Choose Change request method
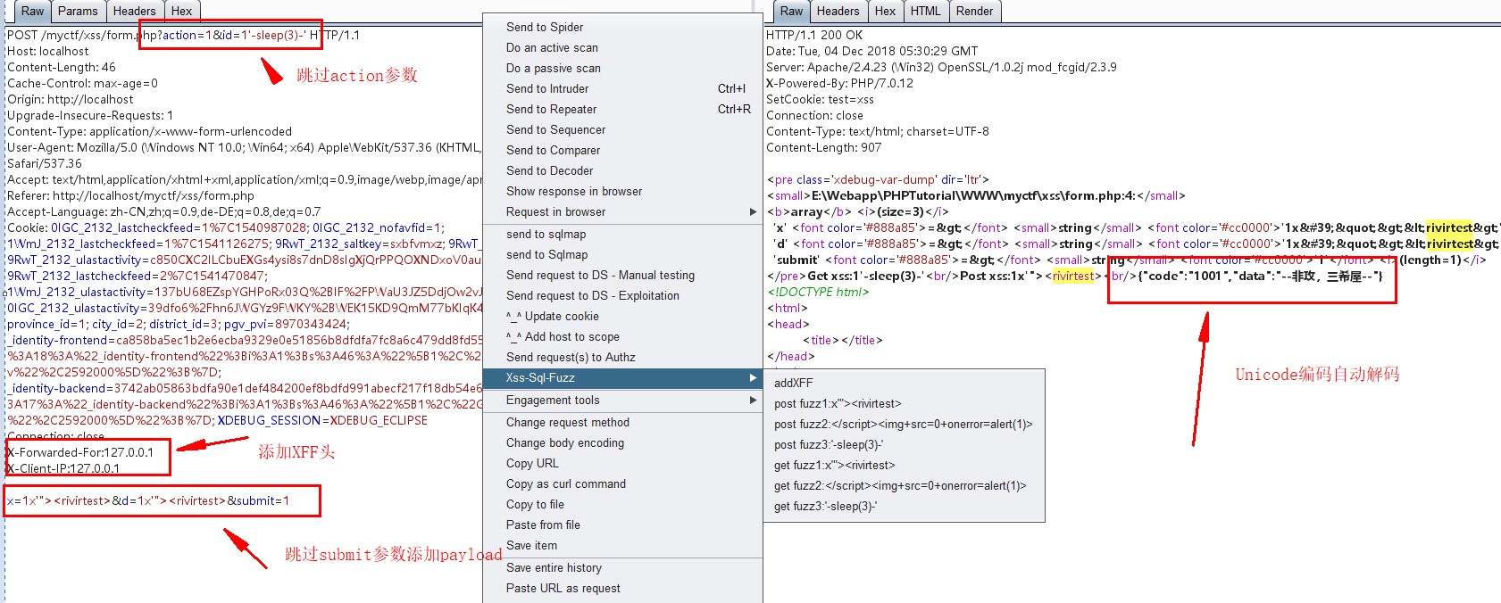 pyautogui.click(x=622, y=422)
